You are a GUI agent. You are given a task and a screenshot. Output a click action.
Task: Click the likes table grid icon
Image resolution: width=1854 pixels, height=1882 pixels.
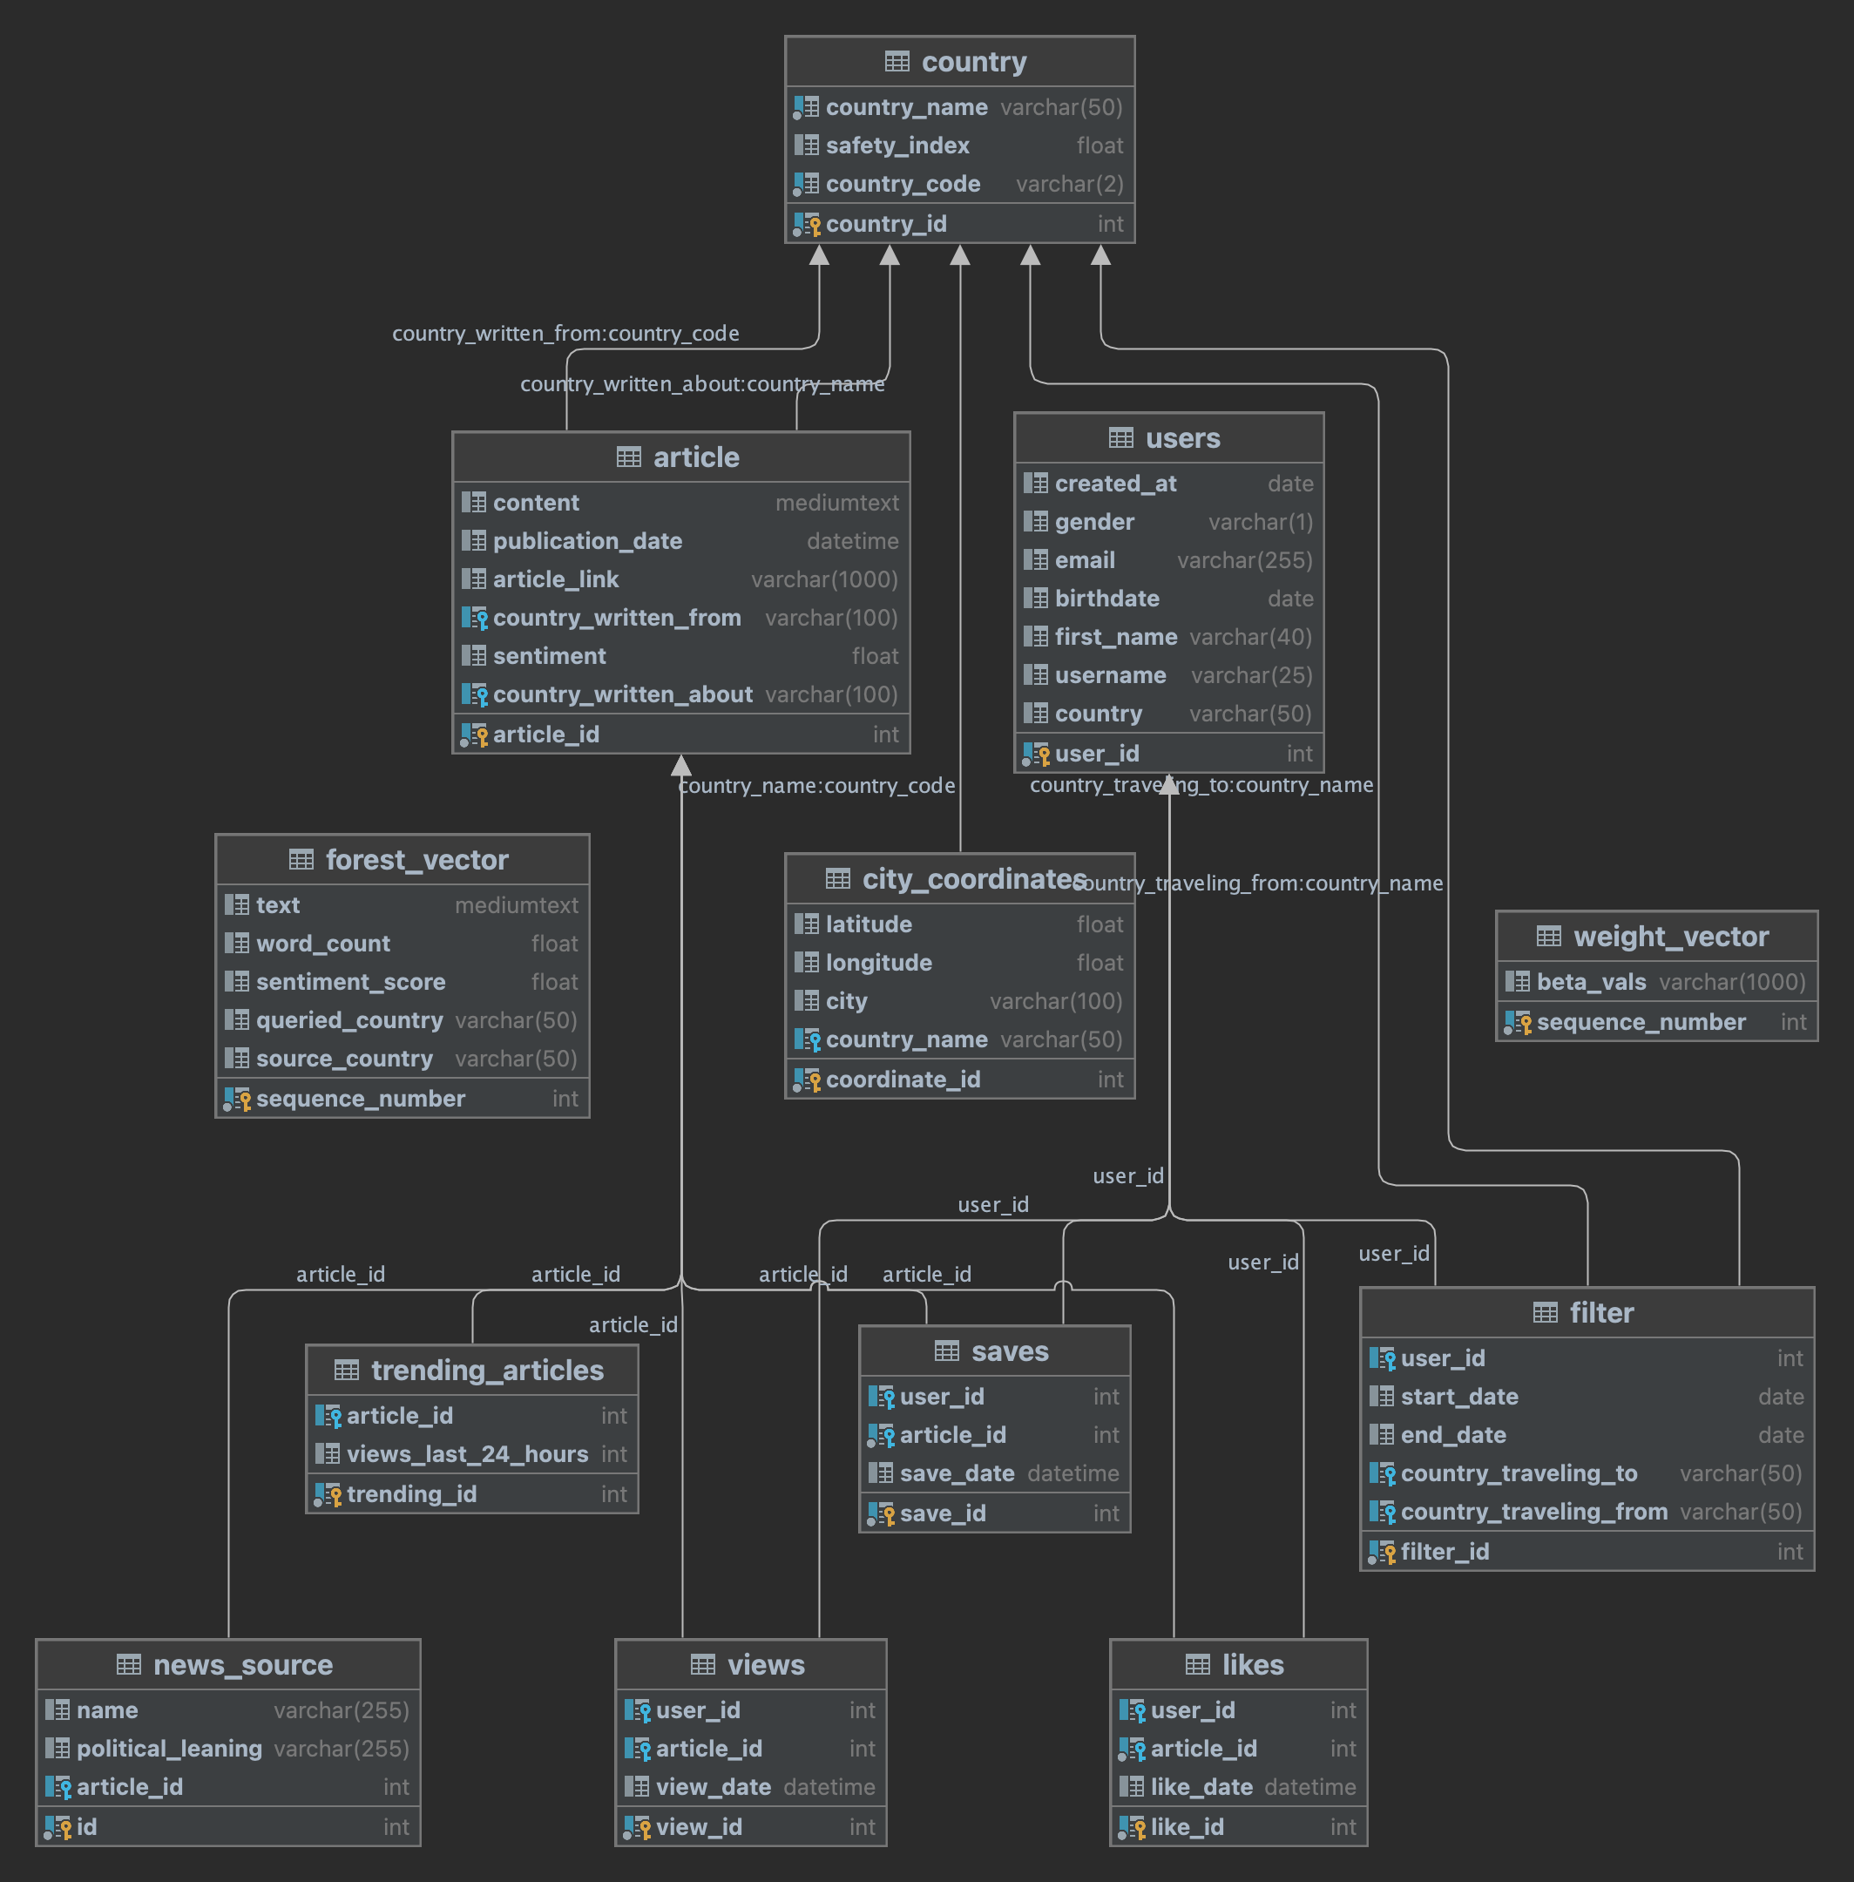(x=1198, y=1665)
